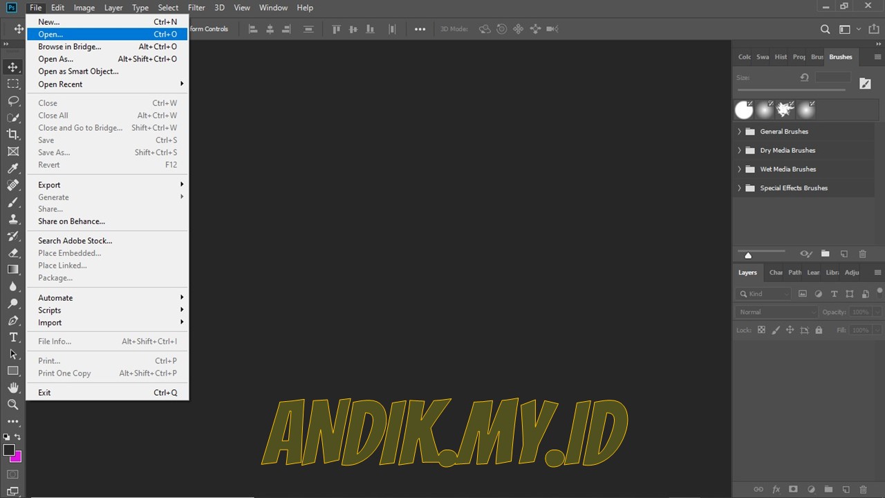This screenshot has height=498, width=885.
Task: Toggle lock image pixels brush icon
Action: 776,330
